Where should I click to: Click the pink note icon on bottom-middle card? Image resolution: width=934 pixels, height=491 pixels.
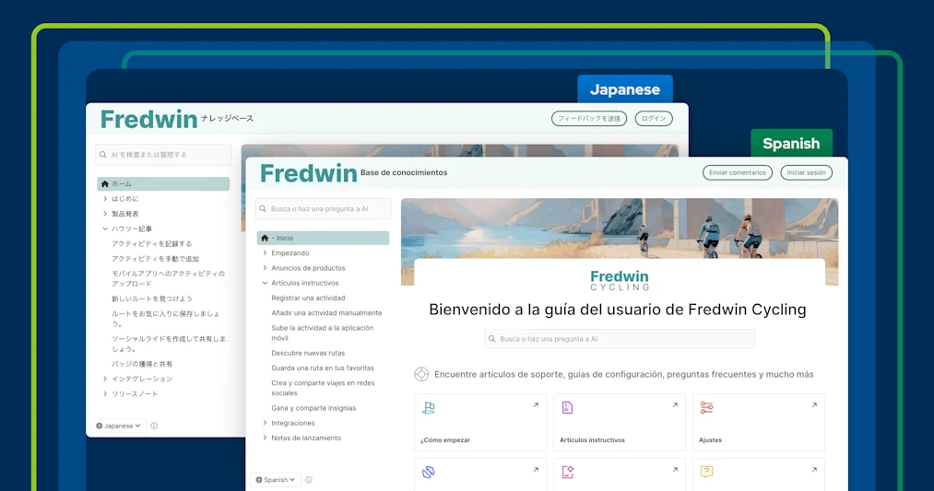tap(567, 472)
